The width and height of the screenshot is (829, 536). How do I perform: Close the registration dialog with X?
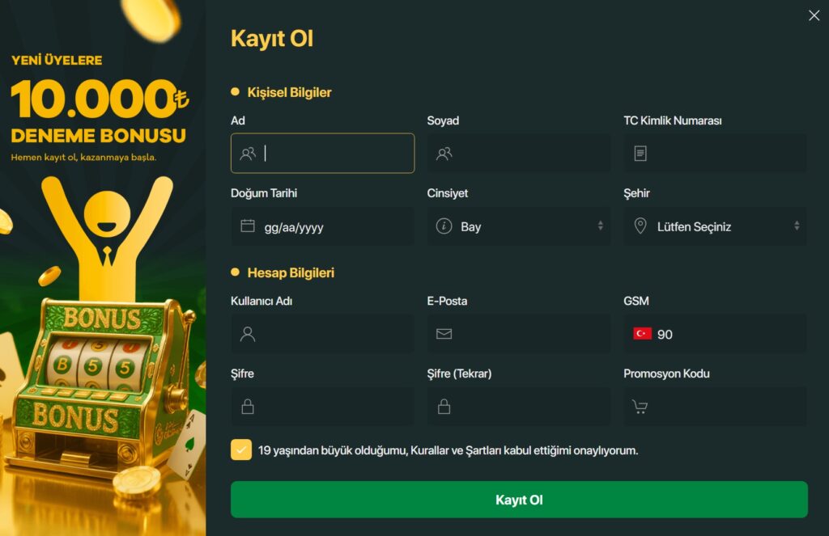point(814,16)
